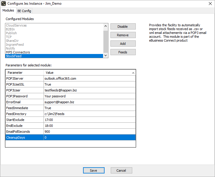Screen dimensions: 215x177
Task: Cancel the configuration dialog
Action: click(121, 171)
